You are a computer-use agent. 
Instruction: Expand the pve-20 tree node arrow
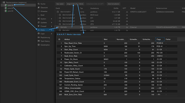[x=4, y=8]
